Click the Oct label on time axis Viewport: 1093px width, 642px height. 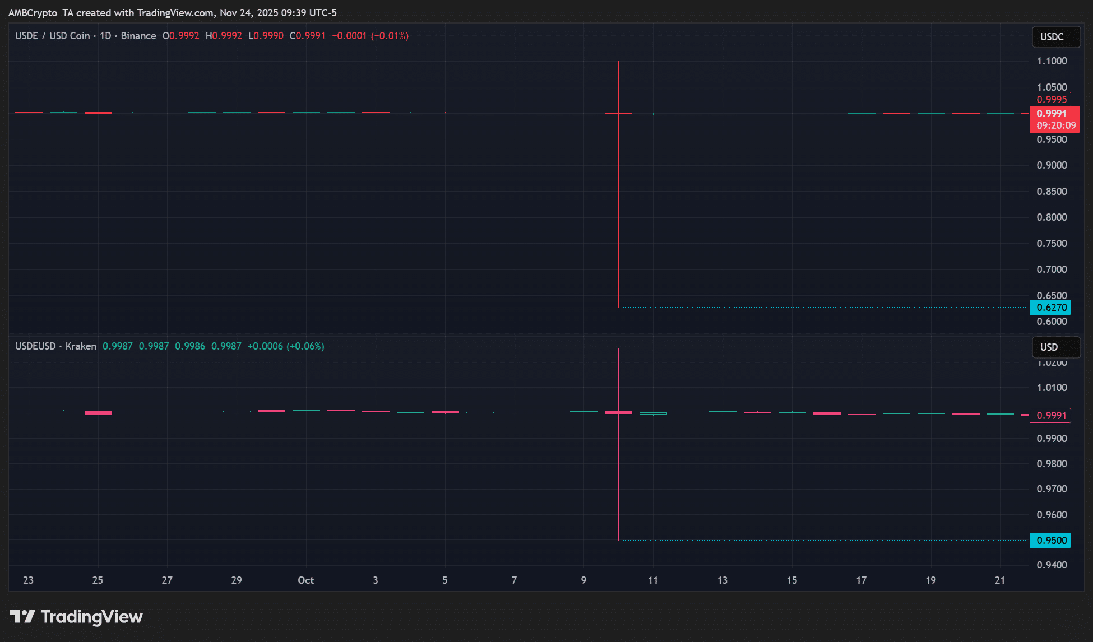point(305,580)
